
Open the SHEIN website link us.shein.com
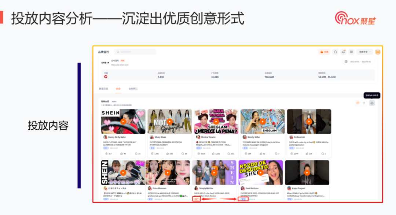click(x=119, y=64)
